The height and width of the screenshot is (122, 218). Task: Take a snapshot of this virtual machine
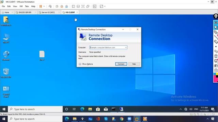tap(57, 6)
